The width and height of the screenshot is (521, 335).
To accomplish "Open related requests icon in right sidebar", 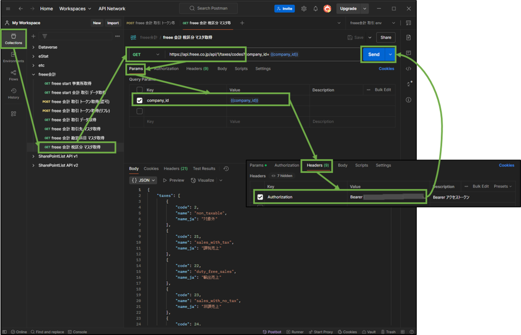I will click(x=408, y=84).
